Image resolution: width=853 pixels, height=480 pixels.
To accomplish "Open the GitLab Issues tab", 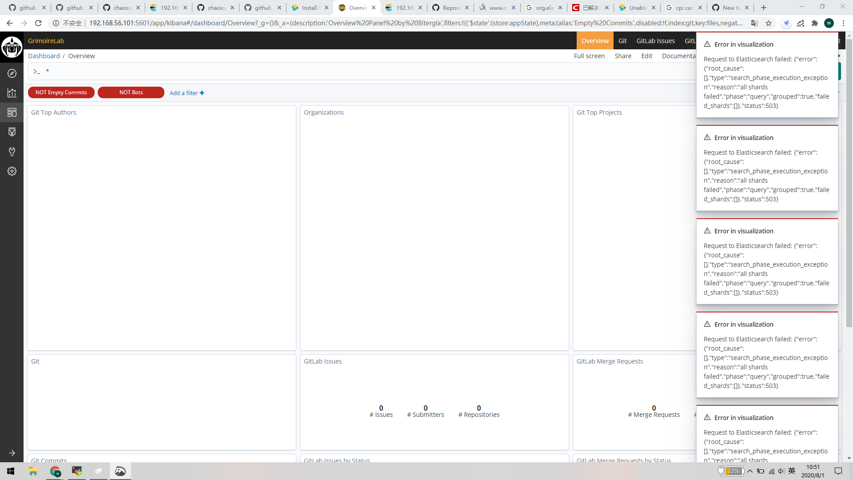I will click(x=656, y=40).
